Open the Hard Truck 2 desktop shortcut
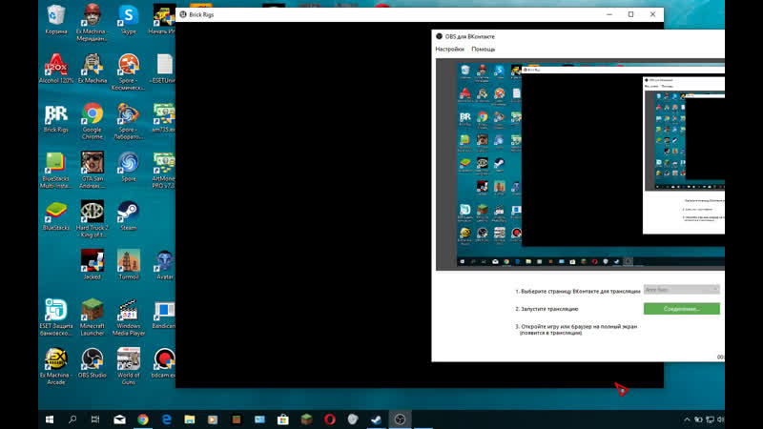 pos(93,219)
